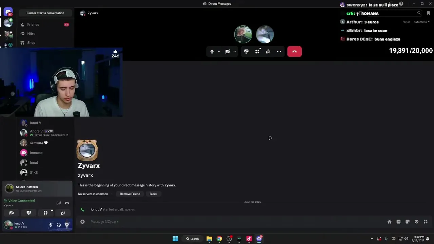434x244 pixels.
Task: Open Windows Start menu
Action: click(x=175, y=239)
